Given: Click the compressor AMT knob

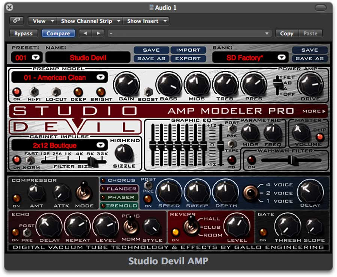Looking at the screenshot, I should click(36, 192).
